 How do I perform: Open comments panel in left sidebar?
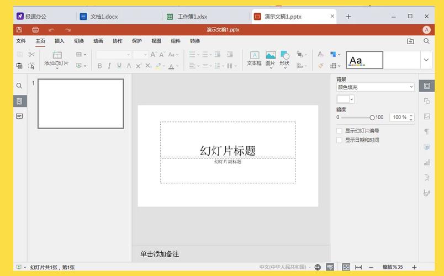pos(19,116)
